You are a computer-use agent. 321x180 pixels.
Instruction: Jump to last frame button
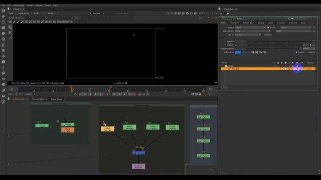pyautogui.click(x=130, y=94)
